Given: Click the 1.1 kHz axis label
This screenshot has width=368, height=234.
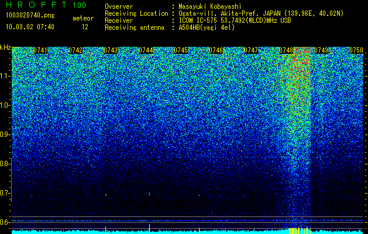Looking at the screenshot, I should [5, 76].
